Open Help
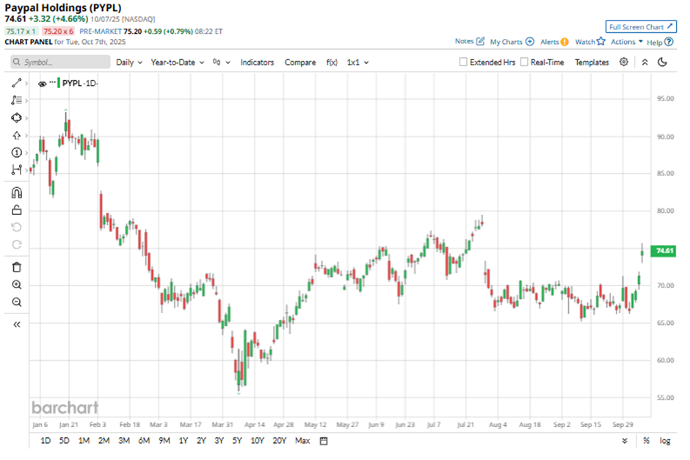Screen dimensions: 690x460 [660, 43]
